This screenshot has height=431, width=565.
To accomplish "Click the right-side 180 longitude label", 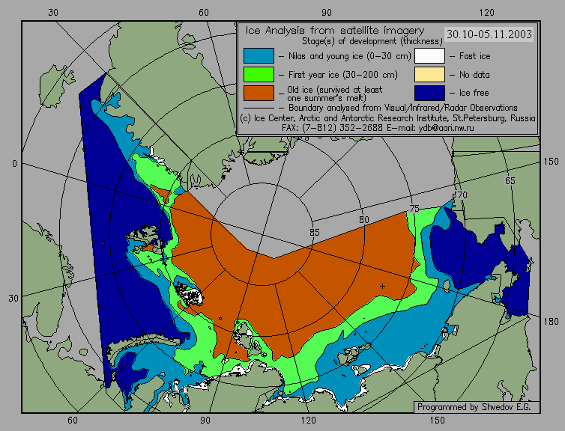I will pos(552,322).
